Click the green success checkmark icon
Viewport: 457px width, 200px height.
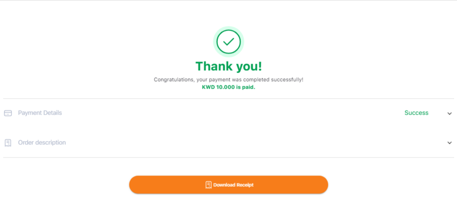point(229,42)
